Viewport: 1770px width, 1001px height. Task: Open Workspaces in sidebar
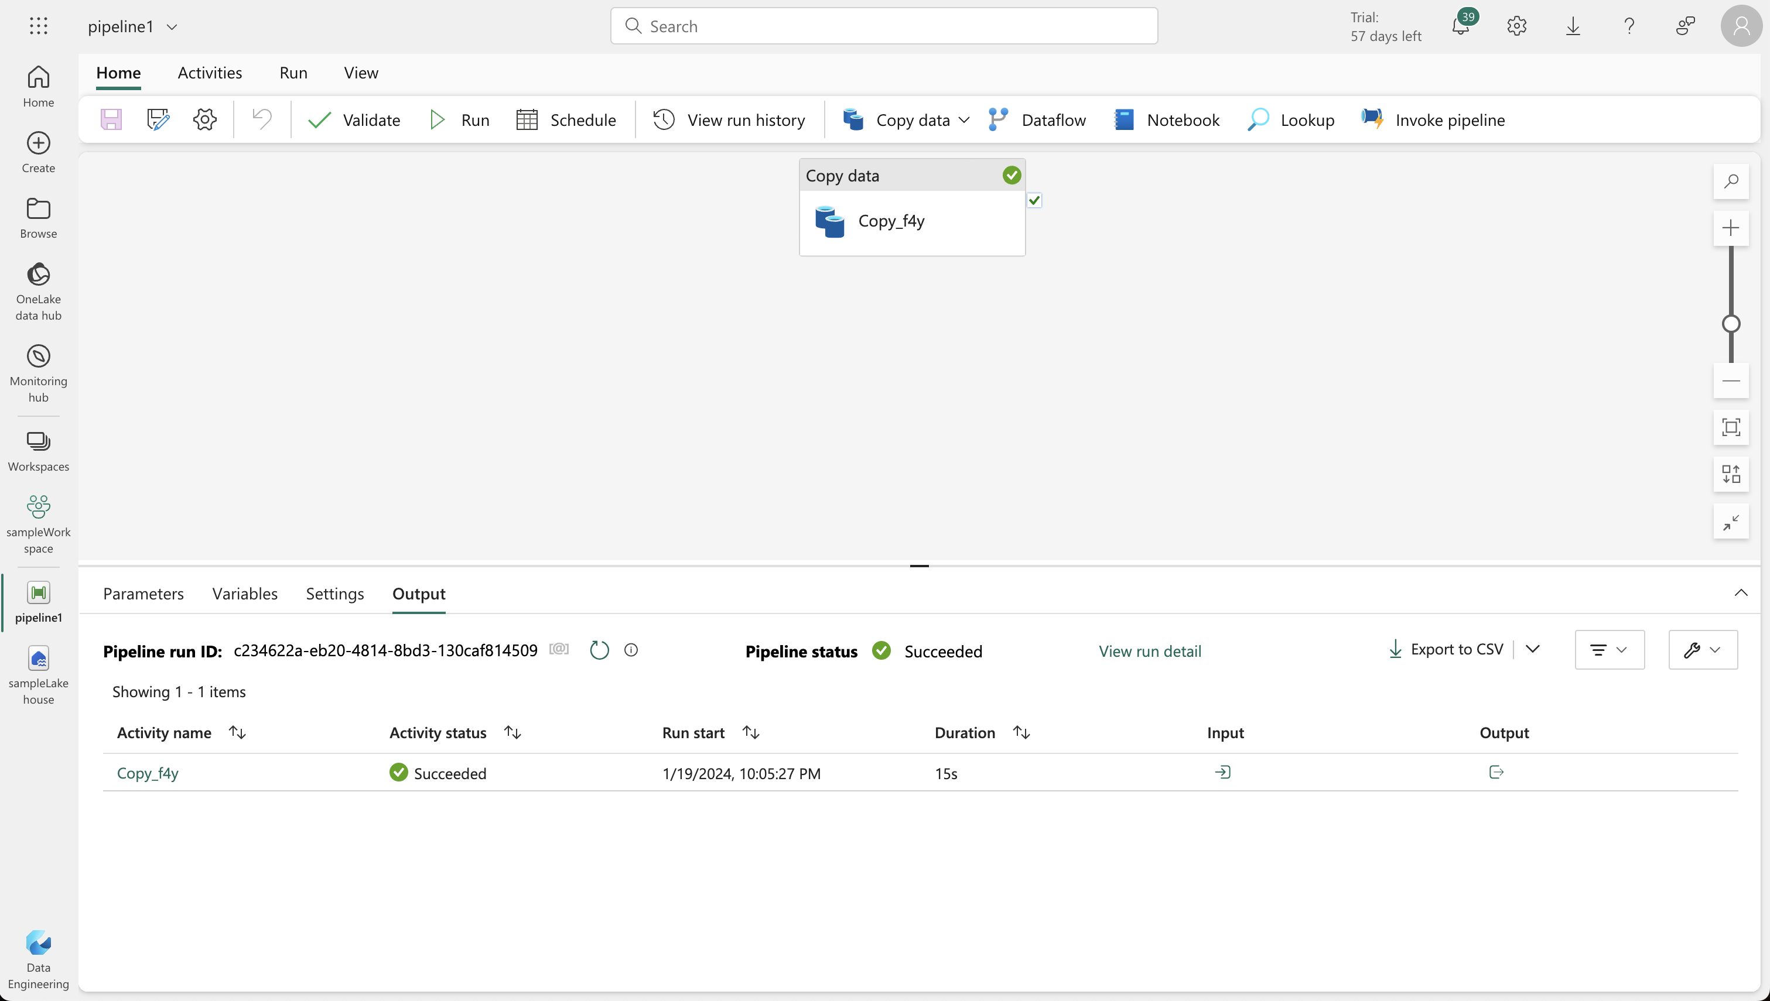[x=39, y=452]
